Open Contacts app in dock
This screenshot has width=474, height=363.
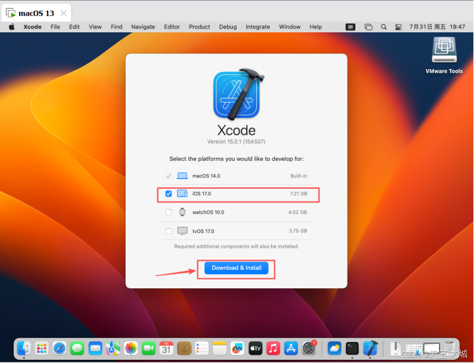click(184, 348)
